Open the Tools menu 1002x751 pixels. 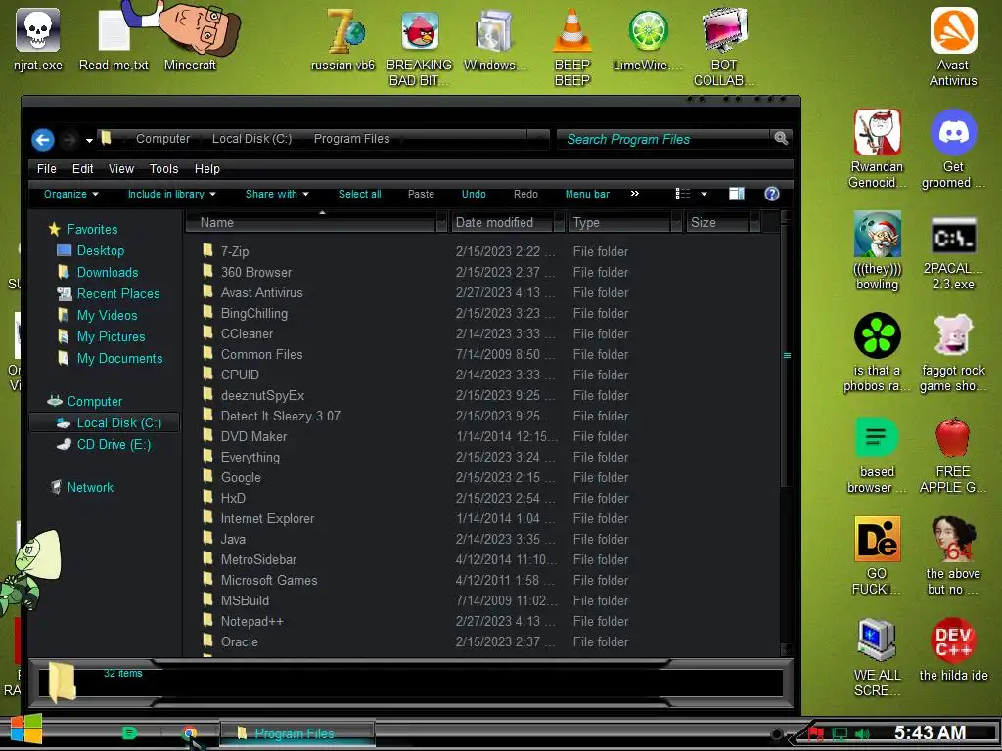tap(163, 169)
